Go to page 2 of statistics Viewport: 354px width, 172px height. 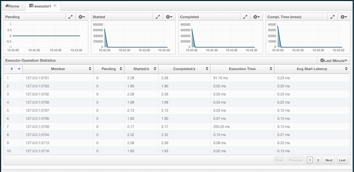[x=318, y=160]
